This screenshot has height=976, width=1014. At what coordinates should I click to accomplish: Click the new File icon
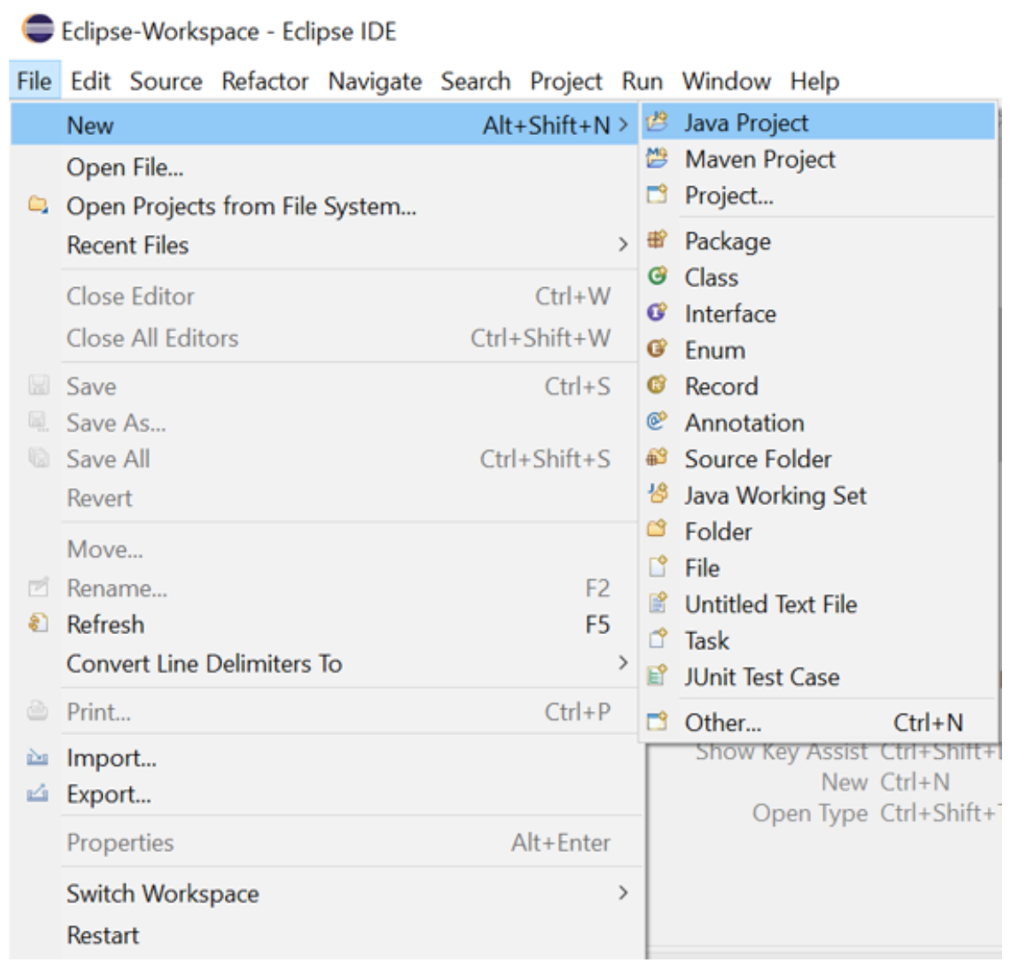point(657,567)
